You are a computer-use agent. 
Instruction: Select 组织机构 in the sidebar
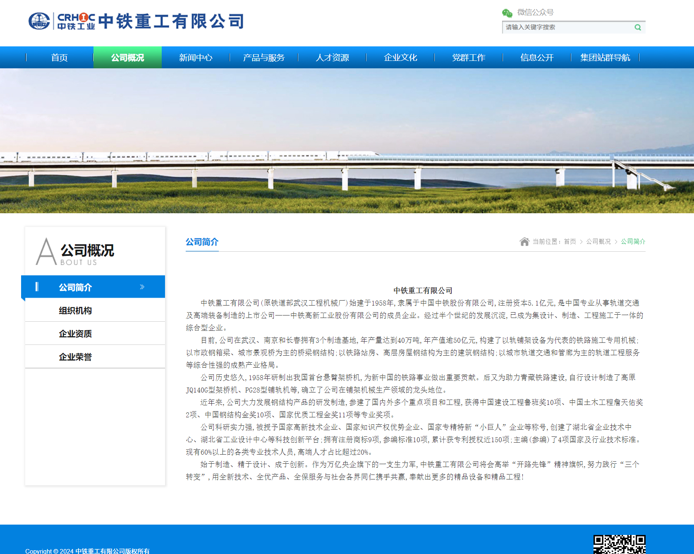(95, 310)
